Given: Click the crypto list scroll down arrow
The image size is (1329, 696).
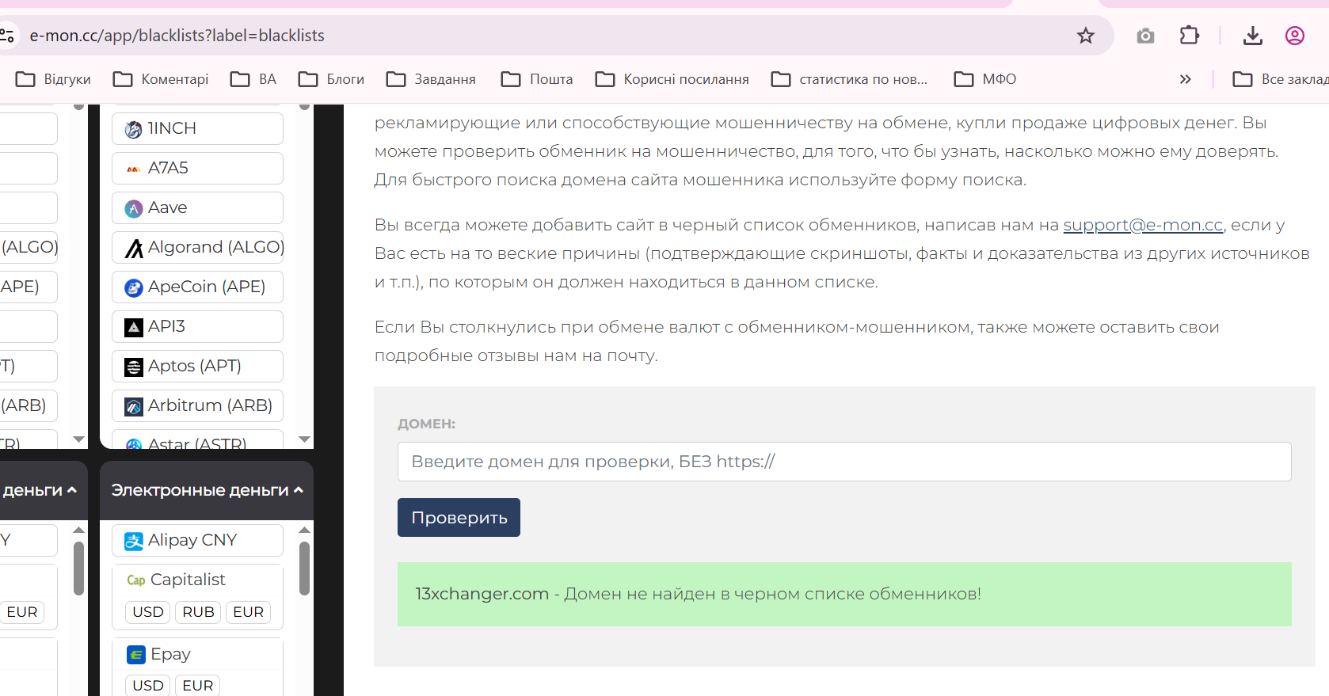Looking at the screenshot, I should coord(305,439).
